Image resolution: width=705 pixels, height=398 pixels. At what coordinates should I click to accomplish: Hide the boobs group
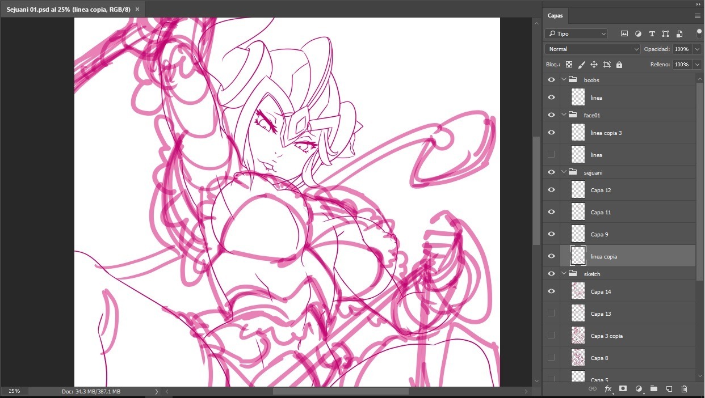[x=551, y=80]
